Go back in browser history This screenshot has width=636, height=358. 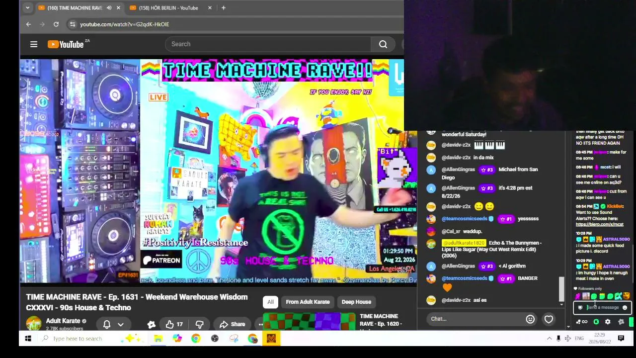(x=28, y=24)
